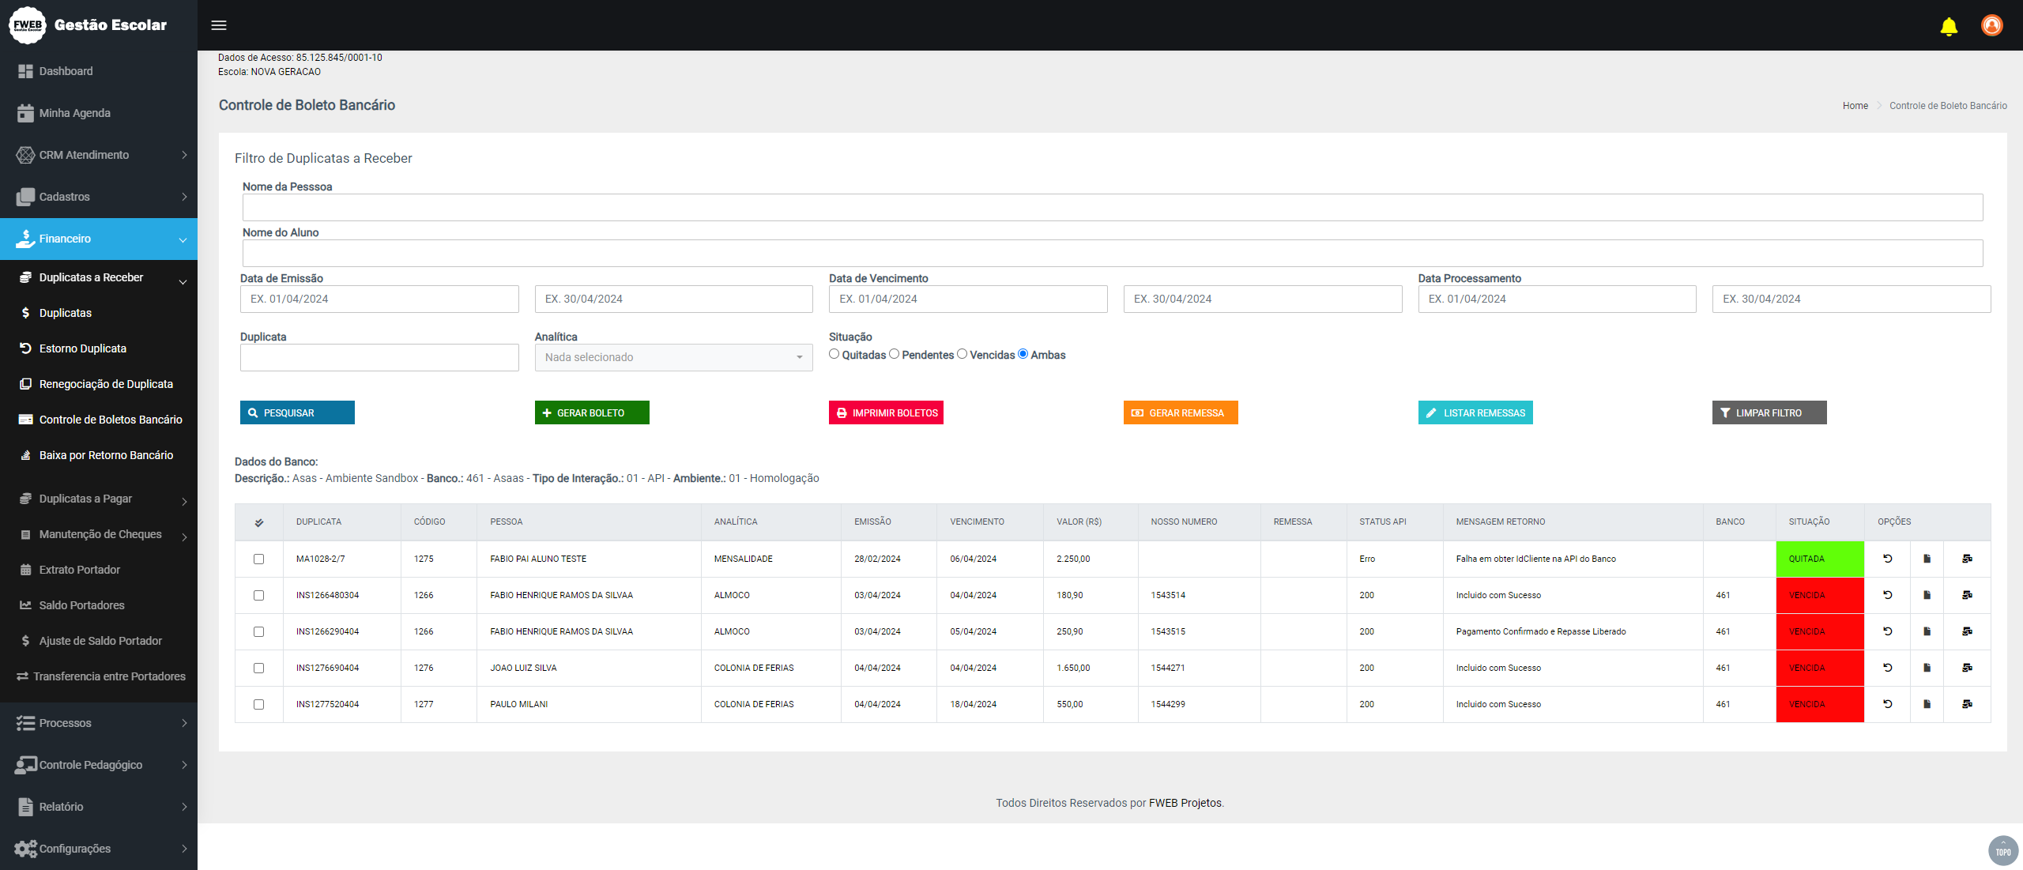Check the box for duplicata INS1266480304

(x=258, y=595)
